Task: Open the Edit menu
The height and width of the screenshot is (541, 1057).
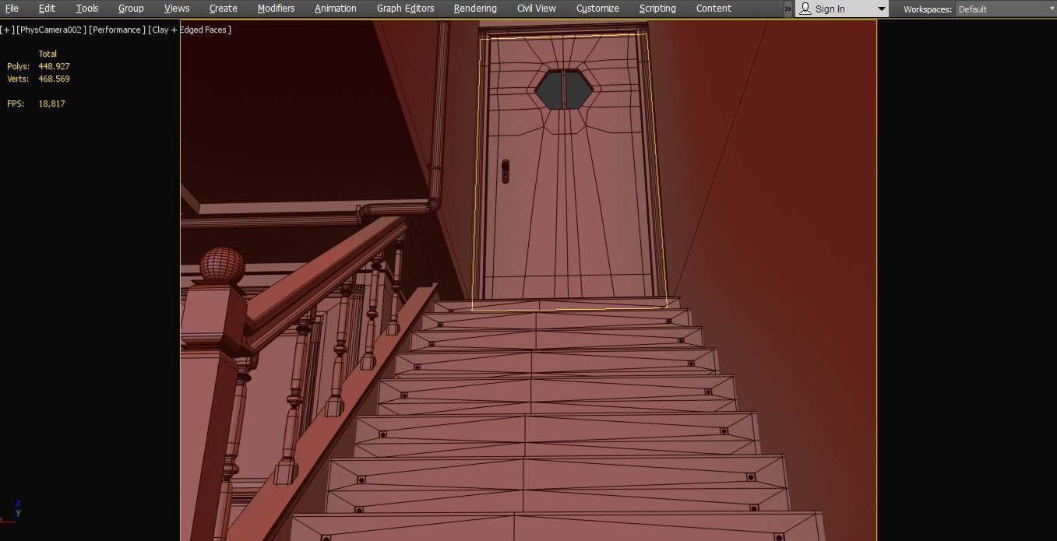Action: click(x=47, y=9)
